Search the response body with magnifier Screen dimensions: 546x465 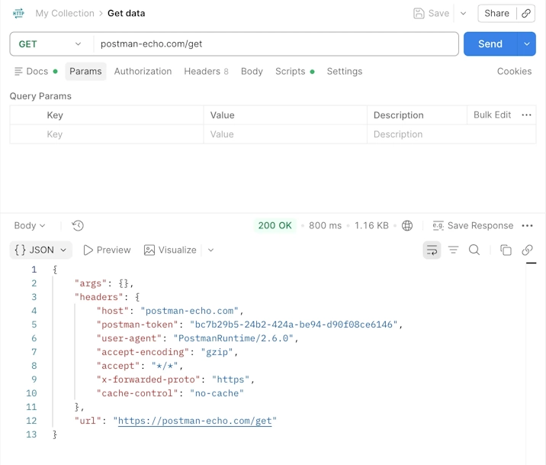point(474,250)
